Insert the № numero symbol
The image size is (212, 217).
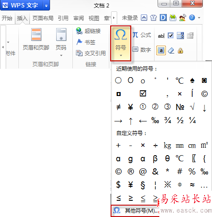click(180, 107)
